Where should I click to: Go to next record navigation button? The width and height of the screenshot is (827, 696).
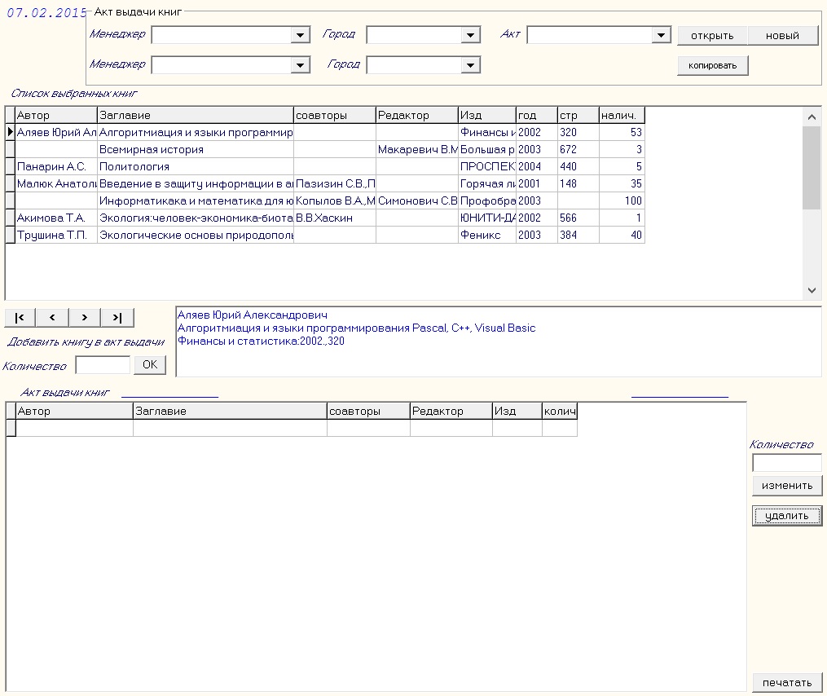click(85, 318)
